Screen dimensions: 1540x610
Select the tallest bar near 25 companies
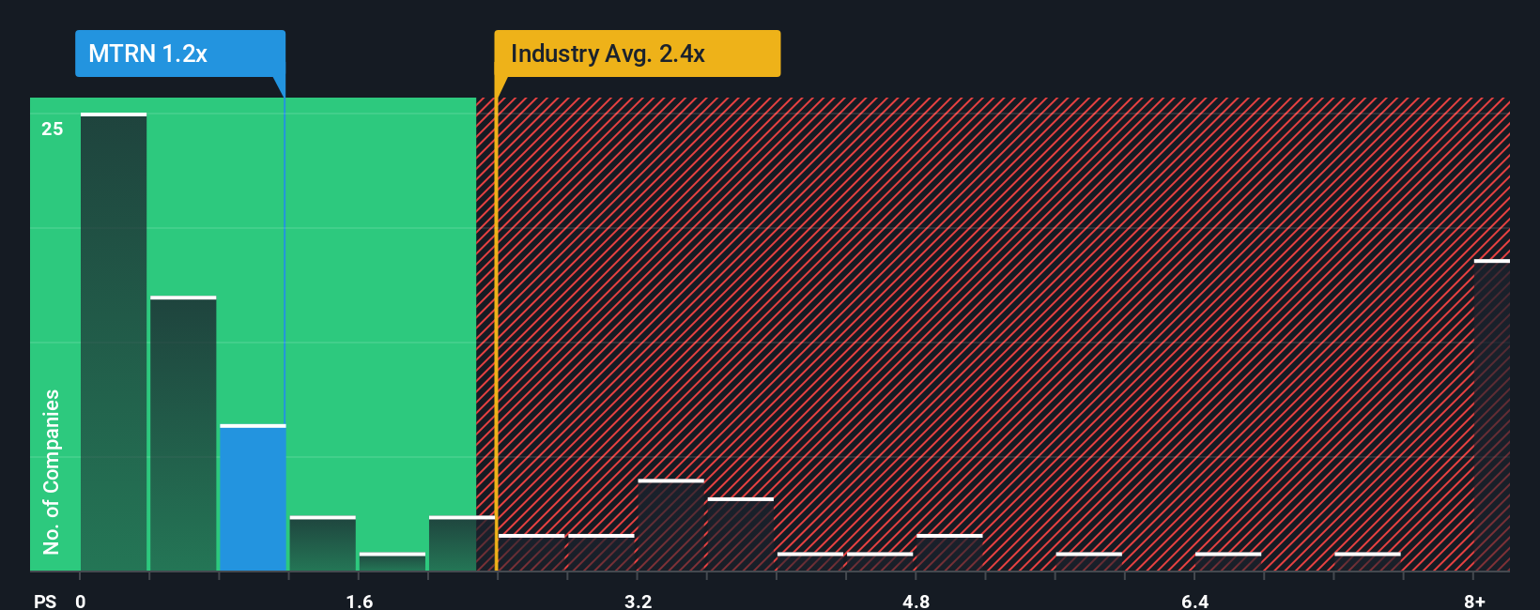click(x=114, y=342)
